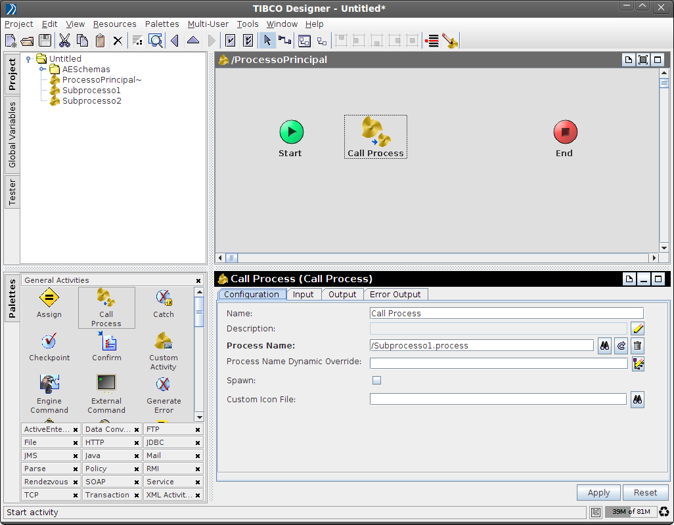The width and height of the screenshot is (674, 525).
Task: Toggle the transition creation tool in toolbar
Action: click(285, 40)
